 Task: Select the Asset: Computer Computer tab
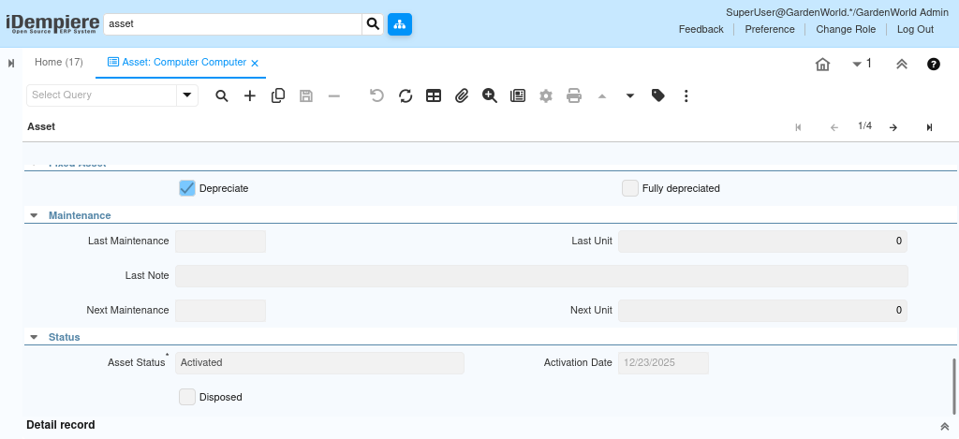tap(177, 63)
